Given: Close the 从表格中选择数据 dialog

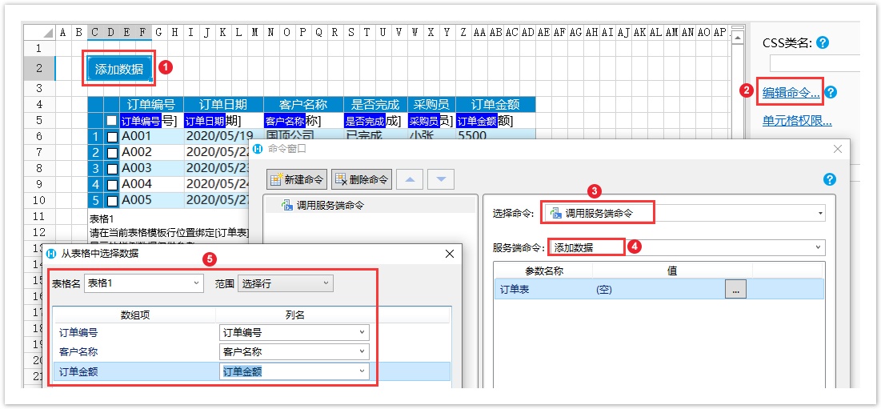Looking at the screenshot, I should tap(450, 254).
